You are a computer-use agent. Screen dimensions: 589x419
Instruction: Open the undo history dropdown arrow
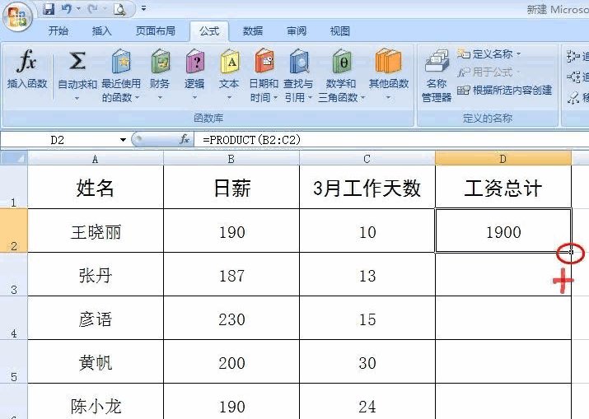[78, 8]
